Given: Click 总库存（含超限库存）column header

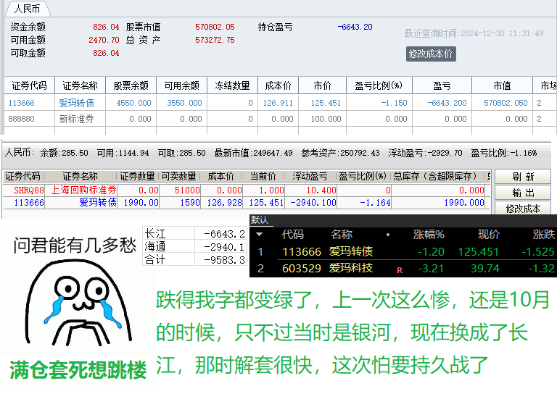Looking at the screenshot, I should (x=437, y=176).
